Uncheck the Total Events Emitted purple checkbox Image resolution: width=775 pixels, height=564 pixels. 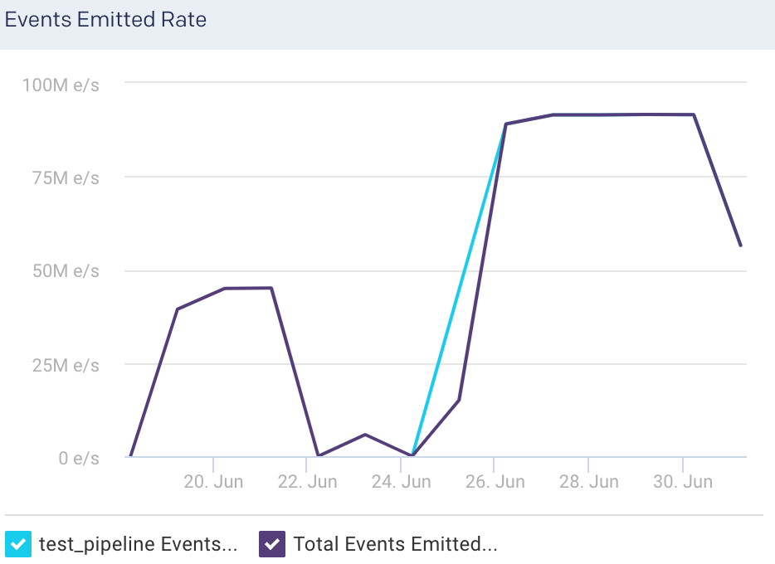(272, 544)
